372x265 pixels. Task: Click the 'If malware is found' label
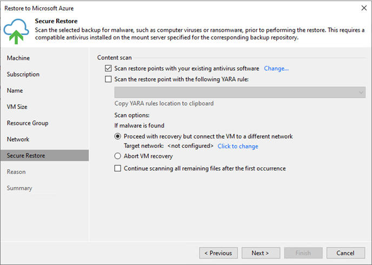click(x=139, y=126)
